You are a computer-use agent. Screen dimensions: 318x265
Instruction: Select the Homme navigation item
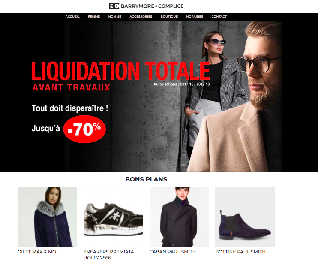115,17
